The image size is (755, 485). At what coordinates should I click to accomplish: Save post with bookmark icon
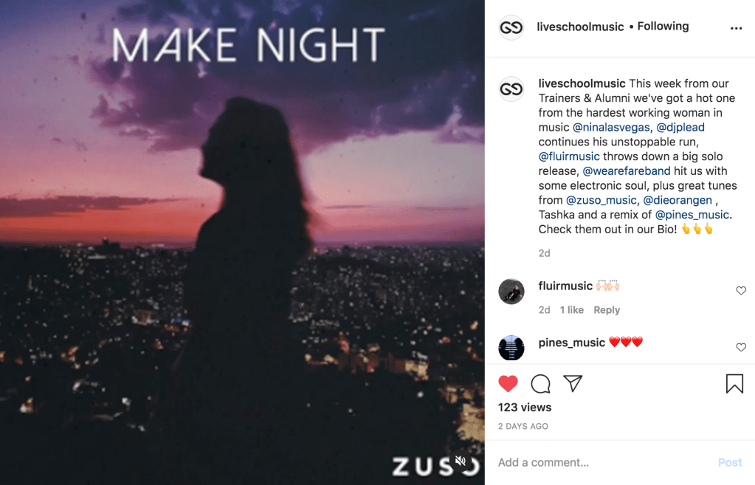pyautogui.click(x=734, y=384)
